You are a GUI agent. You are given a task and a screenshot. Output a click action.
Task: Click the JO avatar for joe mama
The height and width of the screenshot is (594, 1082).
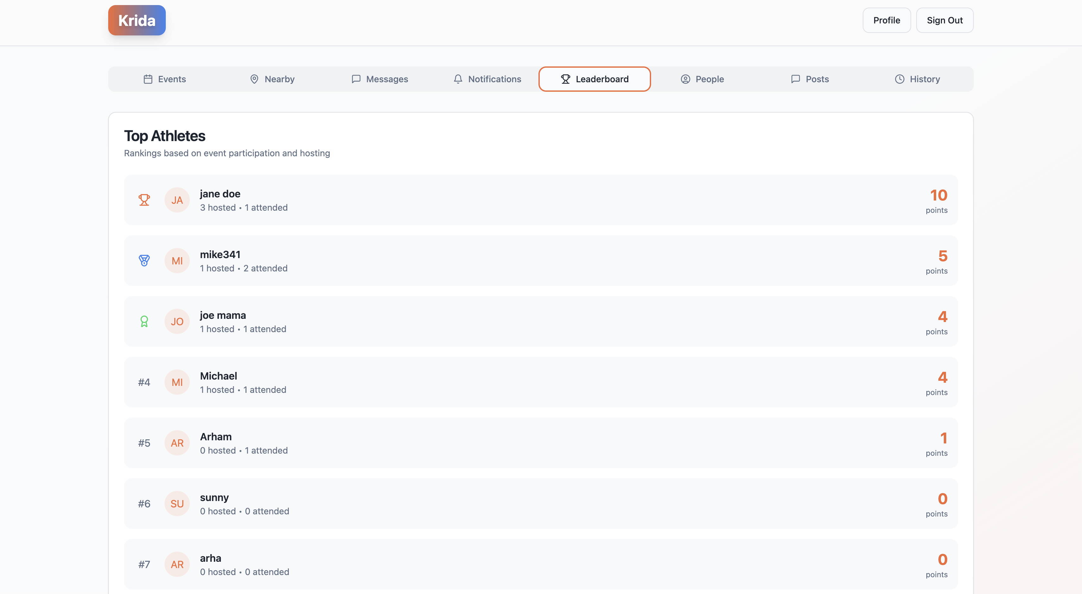click(177, 322)
